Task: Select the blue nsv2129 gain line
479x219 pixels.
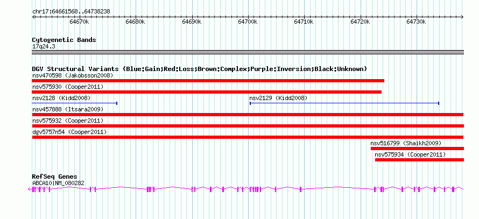Action: tap(344, 103)
